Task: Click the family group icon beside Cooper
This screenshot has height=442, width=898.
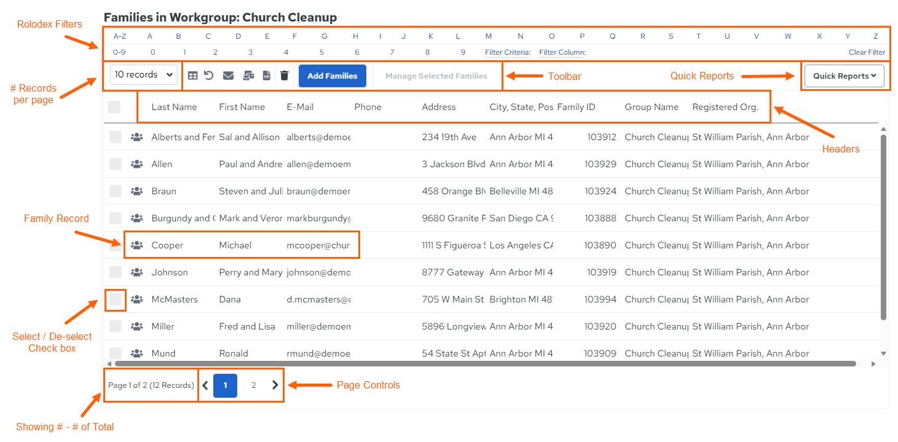Action: [x=137, y=245]
